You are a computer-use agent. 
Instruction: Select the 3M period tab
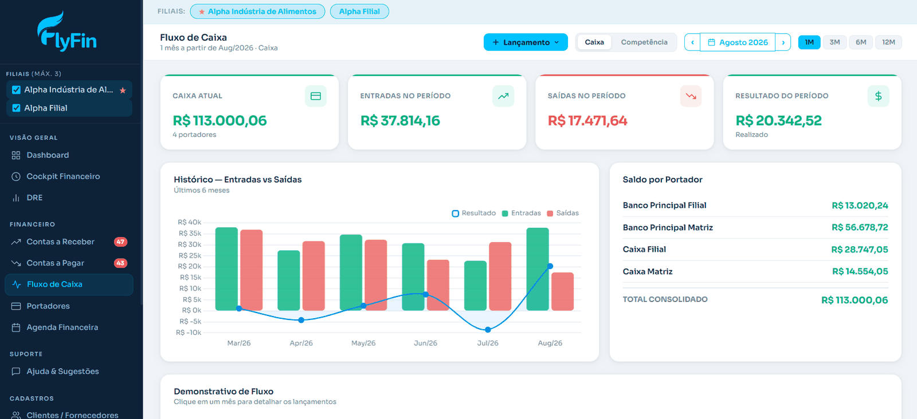pyautogui.click(x=834, y=42)
